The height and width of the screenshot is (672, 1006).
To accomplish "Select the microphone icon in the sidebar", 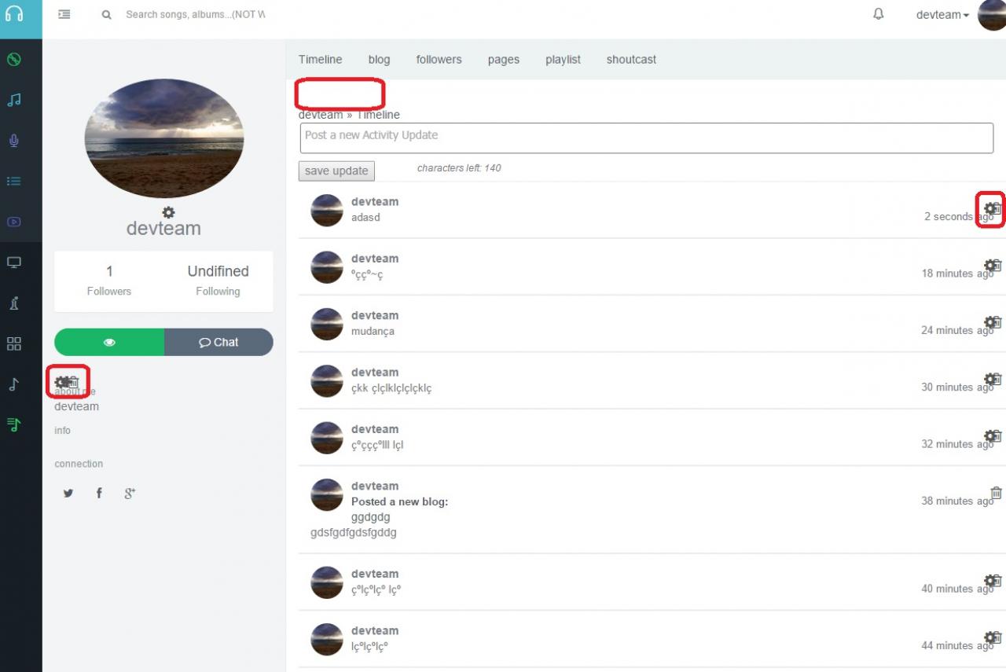I will tap(13, 141).
